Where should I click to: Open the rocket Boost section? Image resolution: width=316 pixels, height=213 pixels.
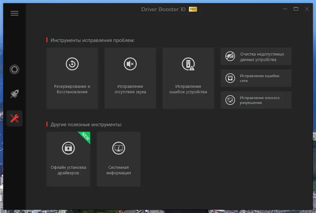pyautogui.click(x=15, y=94)
